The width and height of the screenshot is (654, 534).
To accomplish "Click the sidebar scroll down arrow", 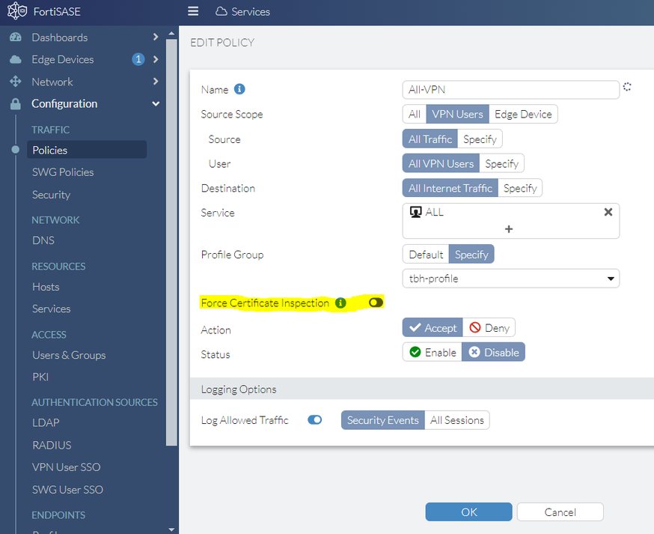I will click(171, 529).
